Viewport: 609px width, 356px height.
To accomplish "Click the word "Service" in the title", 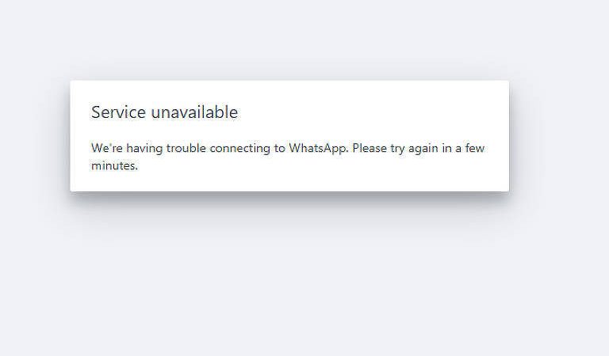I will 118,112.
